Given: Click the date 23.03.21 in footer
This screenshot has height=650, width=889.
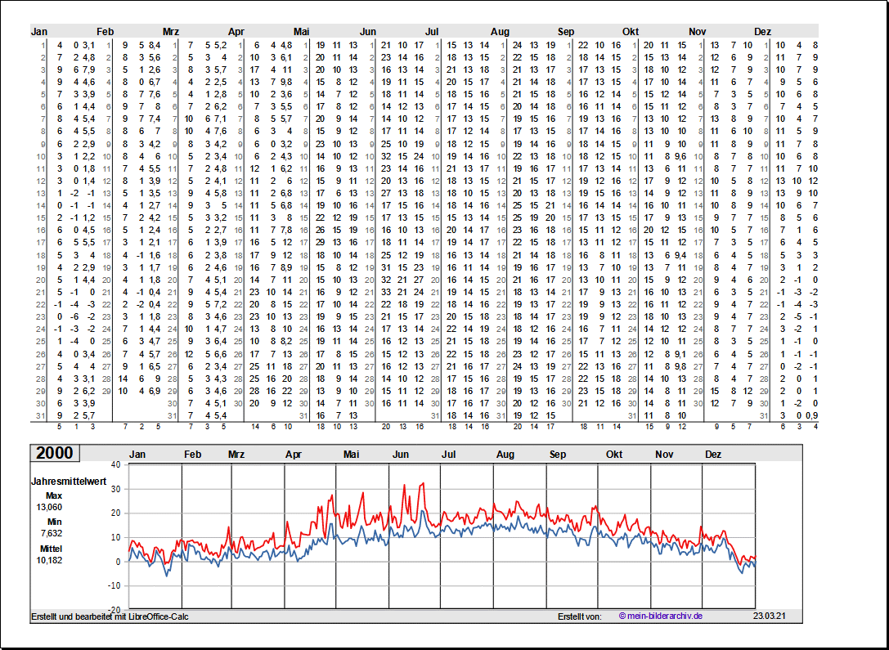Looking at the screenshot, I should pyautogui.click(x=770, y=616).
